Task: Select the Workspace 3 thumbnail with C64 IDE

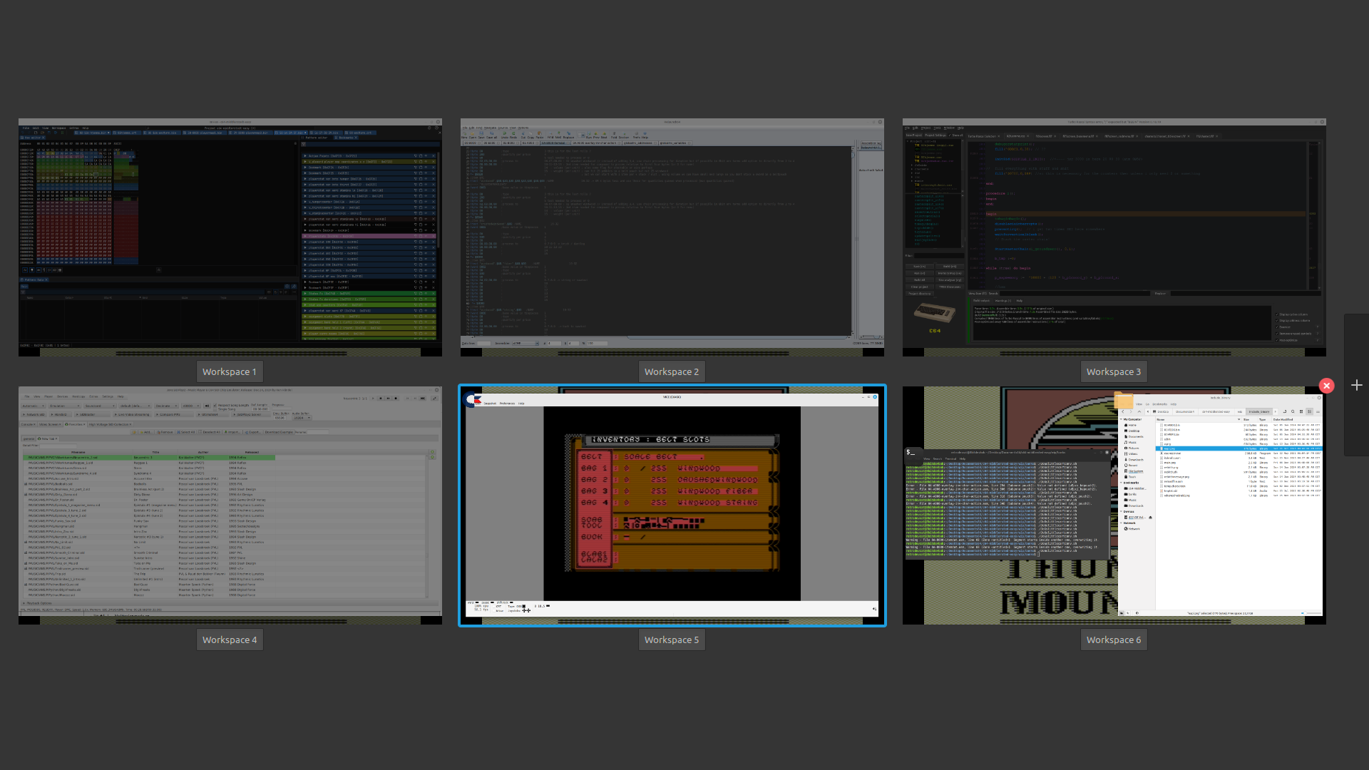Action: coord(1114,237)
